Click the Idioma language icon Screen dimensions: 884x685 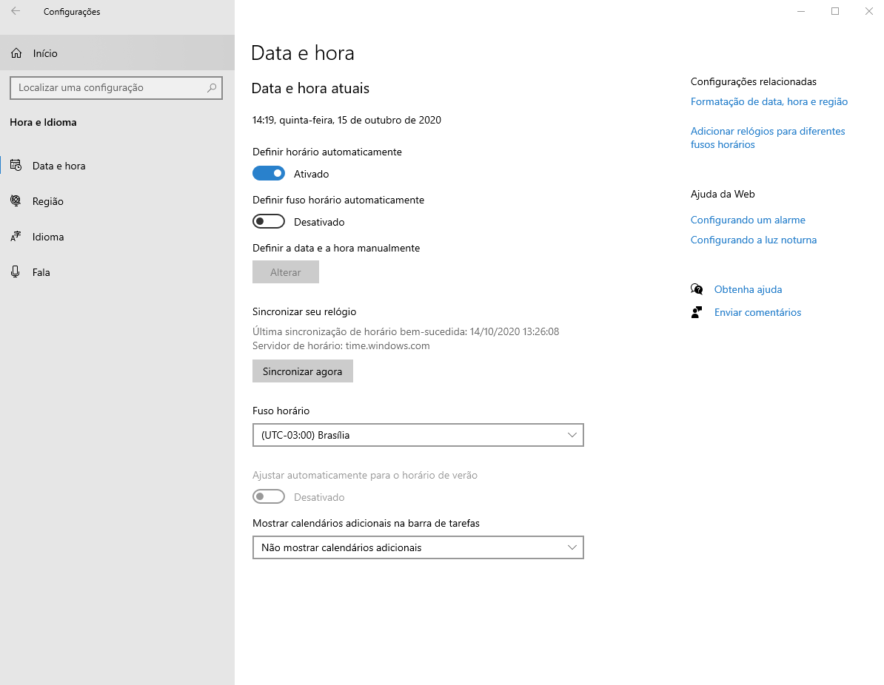(16, 237)
